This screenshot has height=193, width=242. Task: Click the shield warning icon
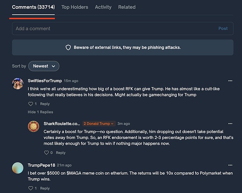tap(68, 48)
